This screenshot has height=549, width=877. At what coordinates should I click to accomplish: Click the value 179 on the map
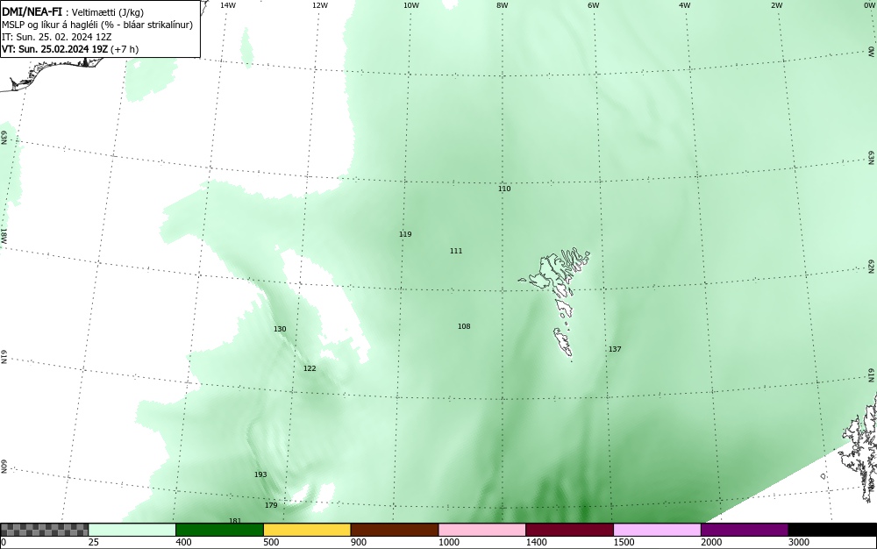271,505
